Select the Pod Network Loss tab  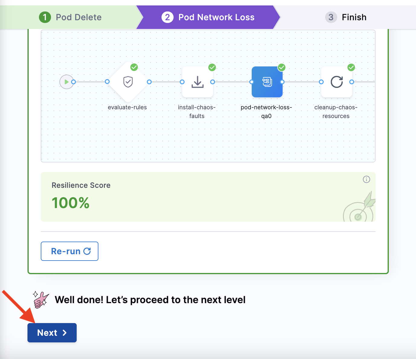216,17
